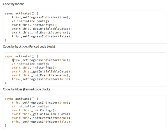Click "_setProgressIndicator(false)" in the indent code block
The height and width of the screenshot is (131, 168).
tap(41, 36)
